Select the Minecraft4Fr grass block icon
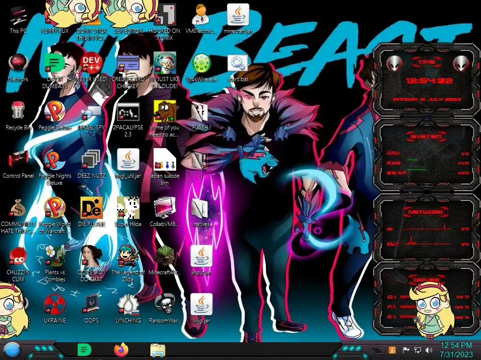Screen dimensions: 481x360 (164, 261)
